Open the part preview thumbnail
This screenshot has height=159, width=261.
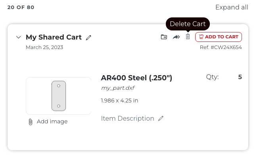pos(59,96)
